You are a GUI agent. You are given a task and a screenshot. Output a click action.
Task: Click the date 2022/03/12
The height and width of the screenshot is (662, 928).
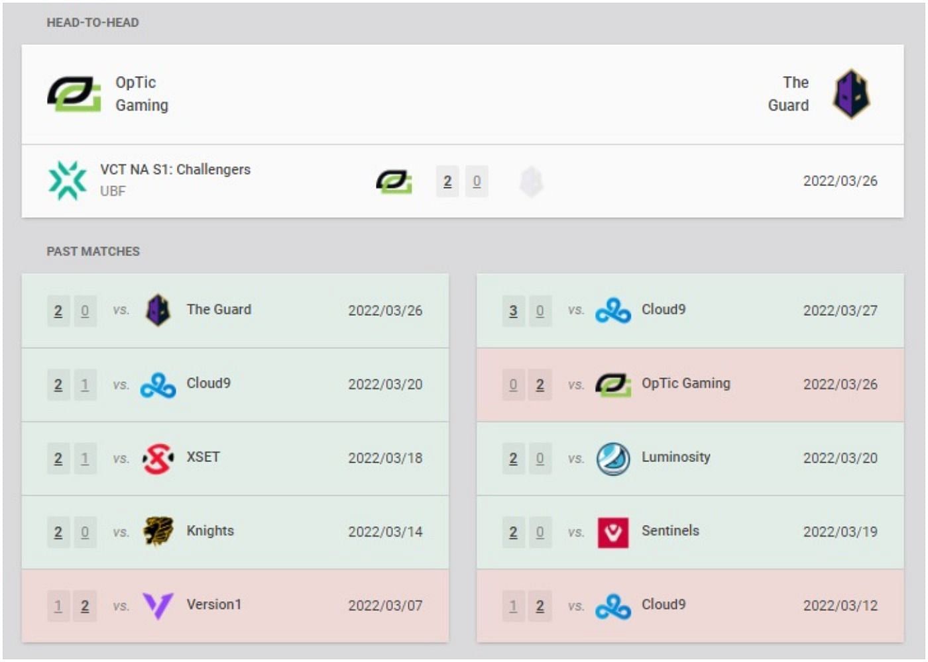(841, 606)
